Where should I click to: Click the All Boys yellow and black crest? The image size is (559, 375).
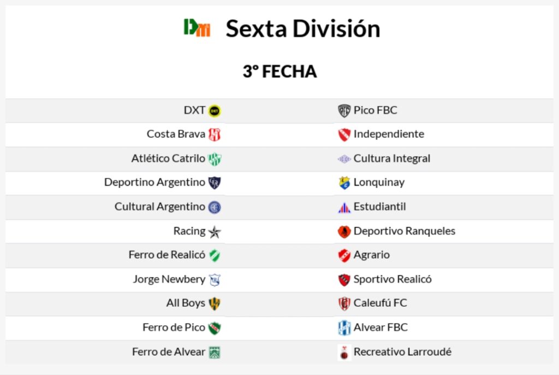215,303
